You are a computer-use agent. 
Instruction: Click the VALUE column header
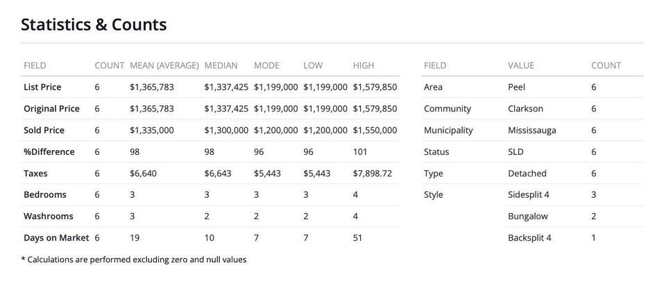coord(521,66)
